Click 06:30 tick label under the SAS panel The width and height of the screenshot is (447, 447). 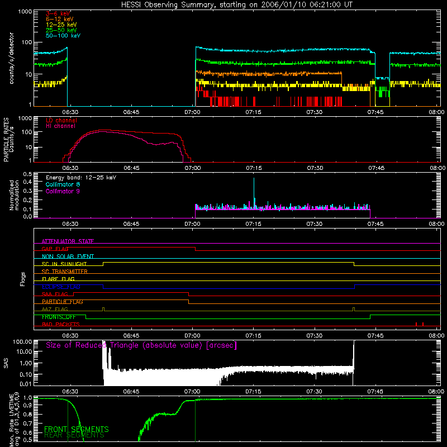pos(70,392)
